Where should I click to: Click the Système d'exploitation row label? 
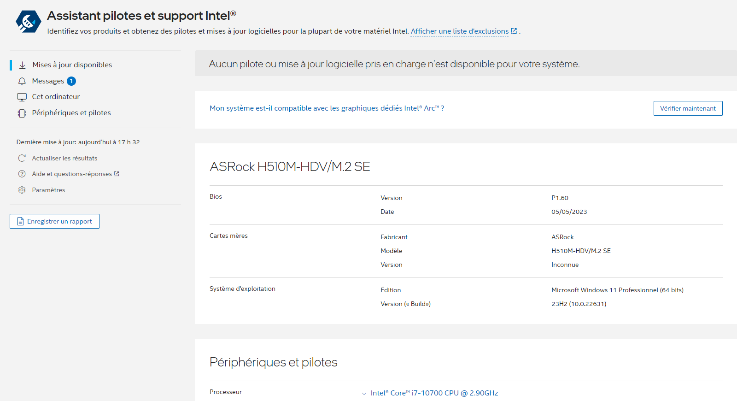point(242,289)
